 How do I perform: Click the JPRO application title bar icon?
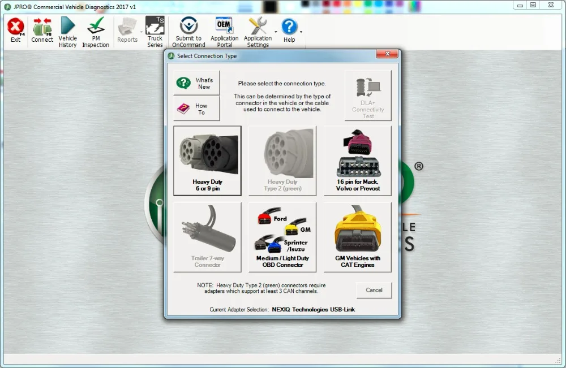point(7,7)
